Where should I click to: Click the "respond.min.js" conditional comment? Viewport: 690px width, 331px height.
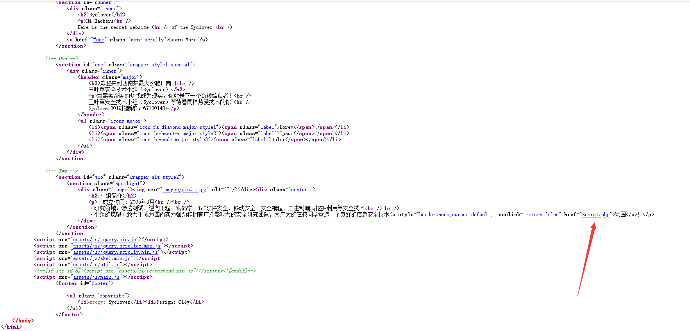[145, 271]
